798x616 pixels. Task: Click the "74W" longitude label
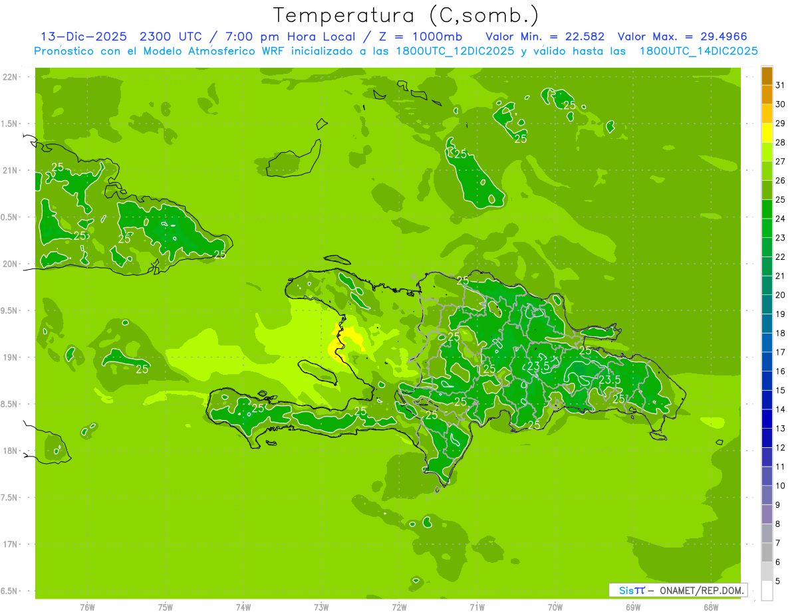(243, 607)
